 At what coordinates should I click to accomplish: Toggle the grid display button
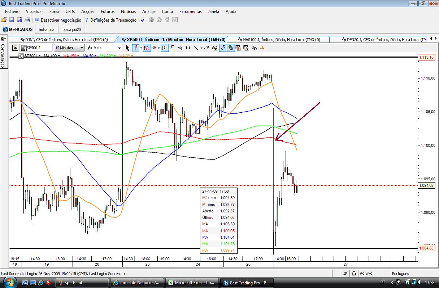tap(147, 48)
